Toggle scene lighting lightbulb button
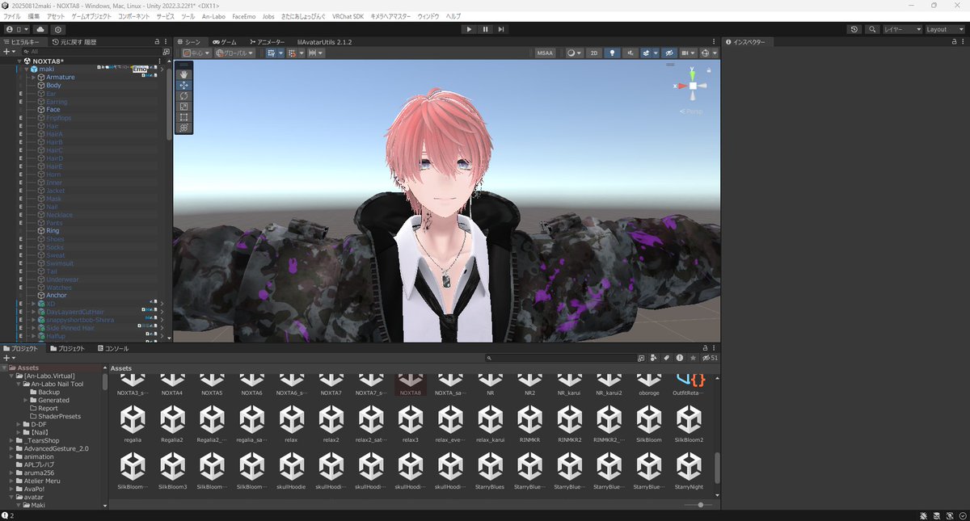Screen dimensions: 970x521 [x=613, y=53]
